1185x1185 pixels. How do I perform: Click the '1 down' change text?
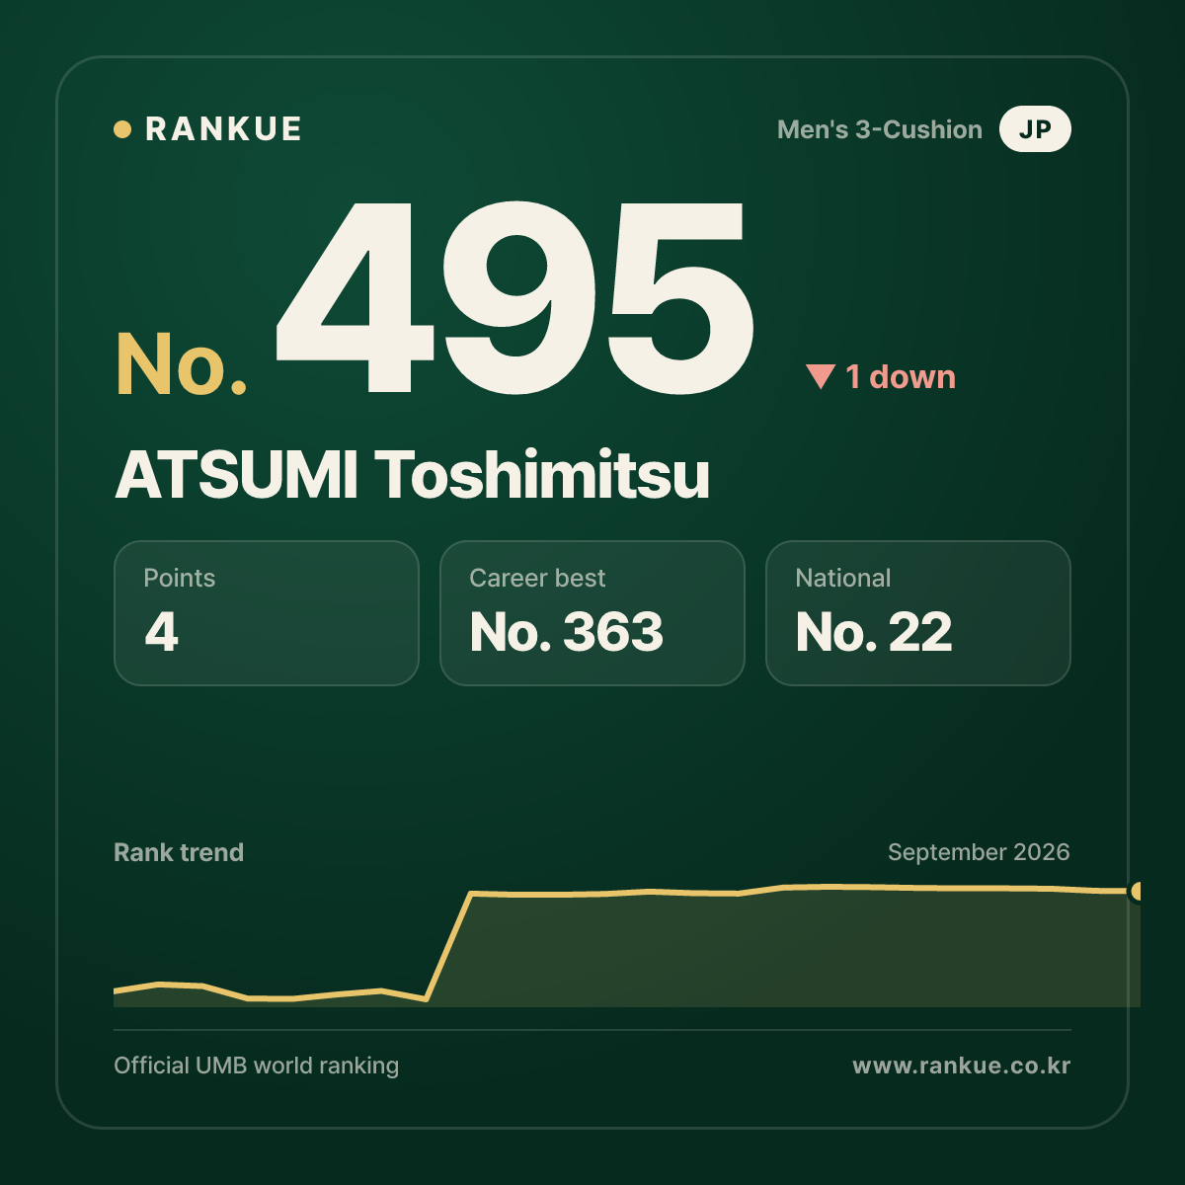pos(901,376)
